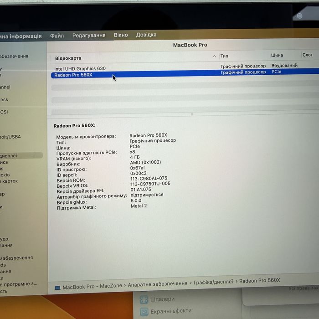
Task: Open Шпалери in the background Settings window
Action: [162, 299]
